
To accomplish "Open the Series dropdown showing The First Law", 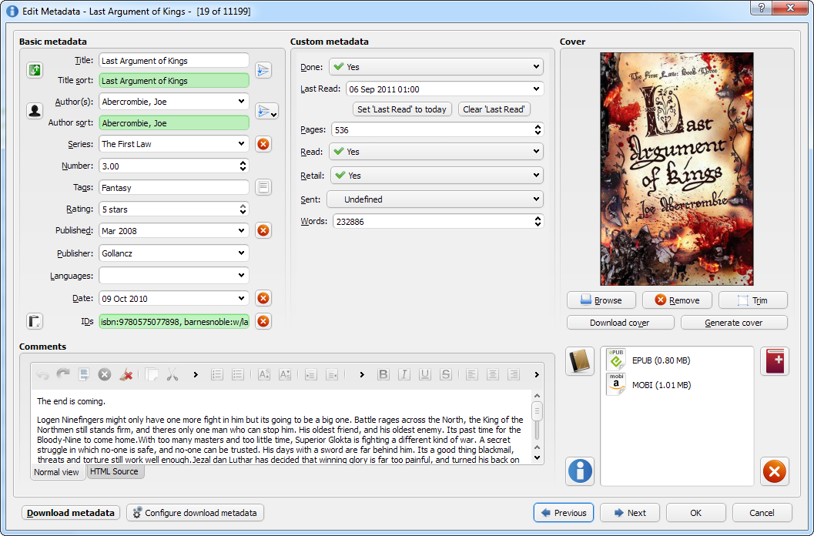I will tap(241, 144).
